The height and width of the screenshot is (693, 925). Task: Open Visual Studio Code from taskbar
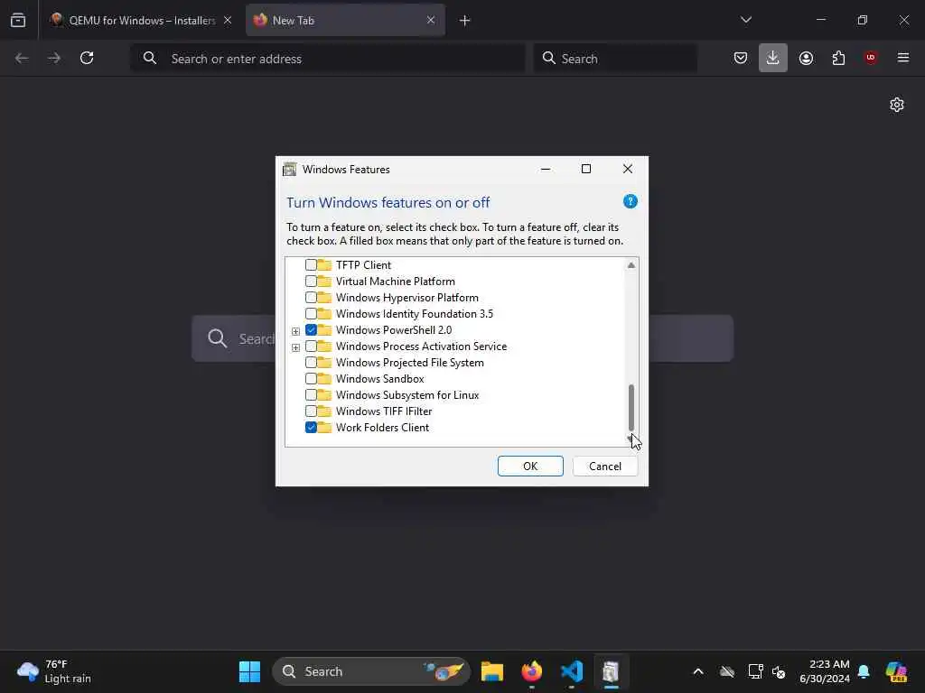click(x=572, y=671)
